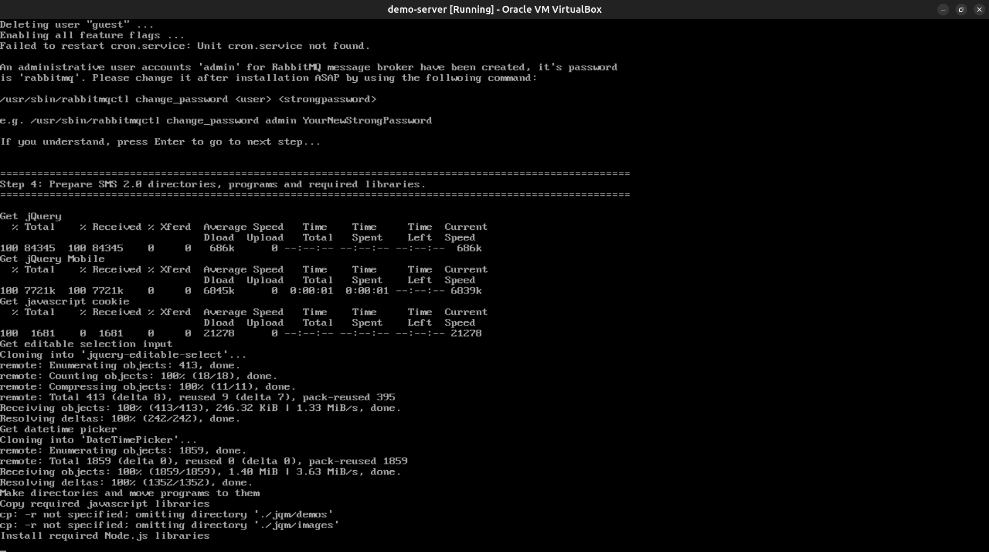Close the demo-server VirtualBox window

[979, 10]
